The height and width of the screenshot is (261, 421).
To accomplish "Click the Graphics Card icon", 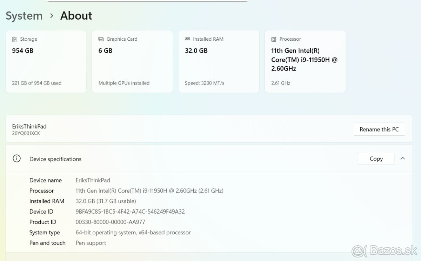I will click(101, 39).
